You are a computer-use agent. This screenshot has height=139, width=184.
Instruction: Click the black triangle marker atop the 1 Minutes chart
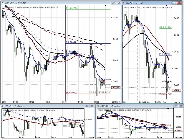tap(79, 109)
